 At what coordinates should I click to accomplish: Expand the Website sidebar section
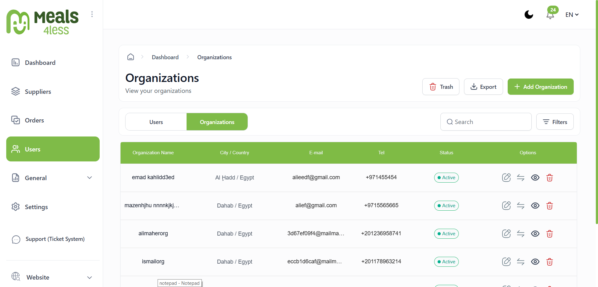53,277
